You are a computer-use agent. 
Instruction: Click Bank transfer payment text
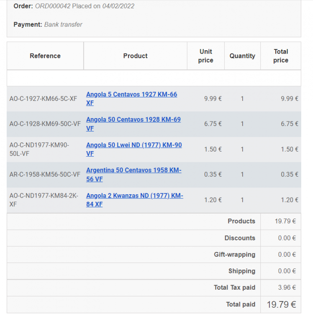[x=63, y=24]
